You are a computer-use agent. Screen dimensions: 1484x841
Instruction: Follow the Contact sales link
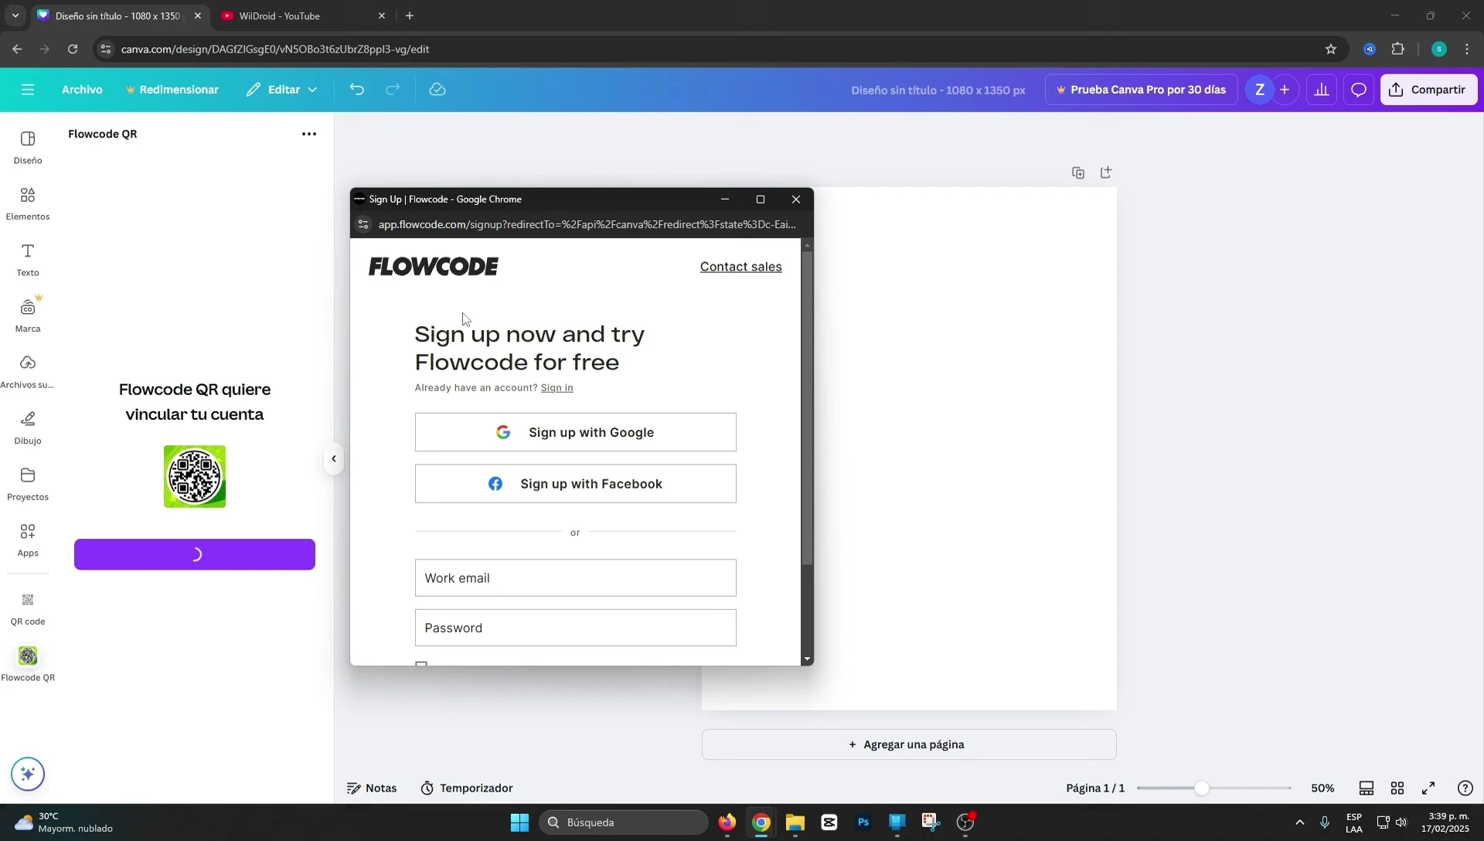pyautogui.click(x=740, y=267)
